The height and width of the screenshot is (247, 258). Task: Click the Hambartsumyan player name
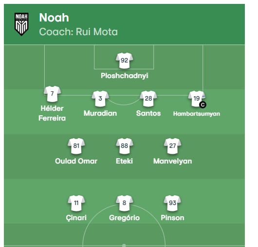(x=197, y=114)
